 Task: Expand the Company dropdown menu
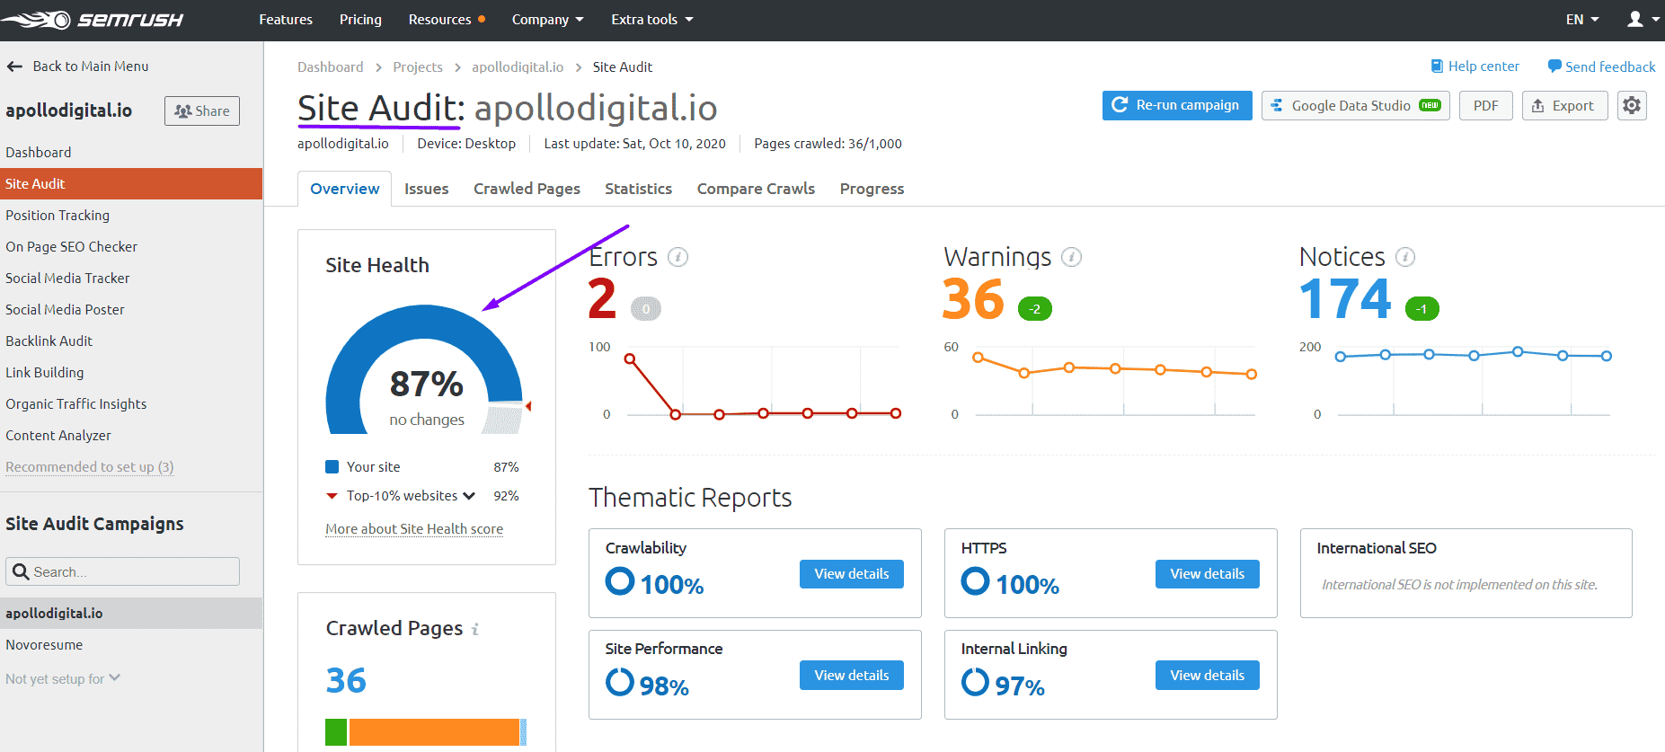click(547, 20)
